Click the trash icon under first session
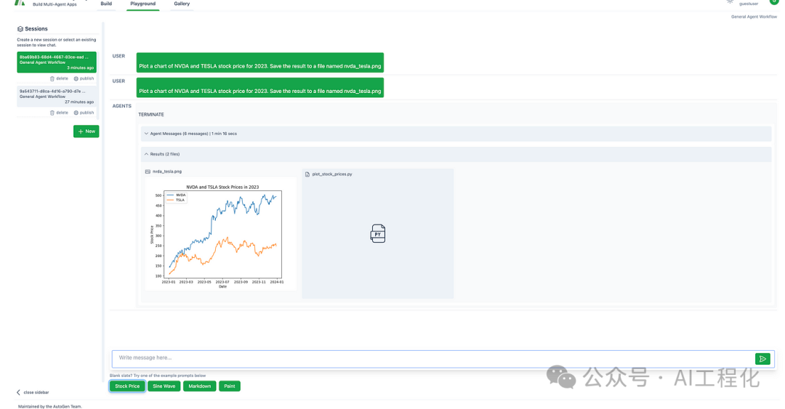 point(52,78)
